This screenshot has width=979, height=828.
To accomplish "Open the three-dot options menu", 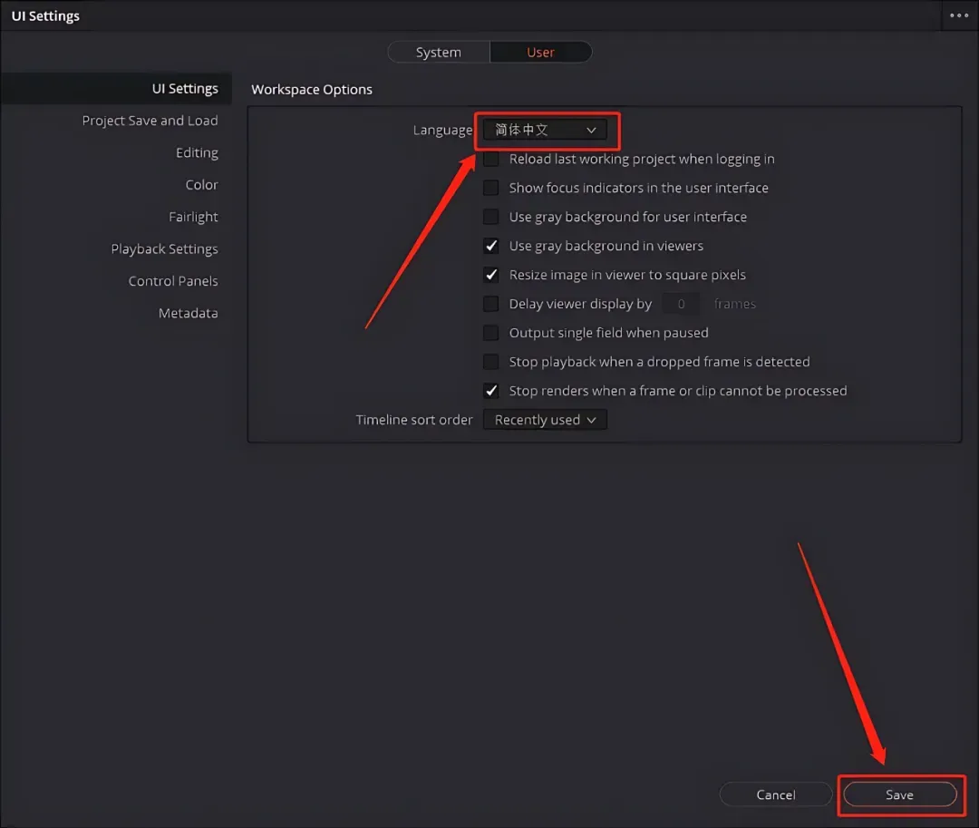I will click(x=958, y=15).
